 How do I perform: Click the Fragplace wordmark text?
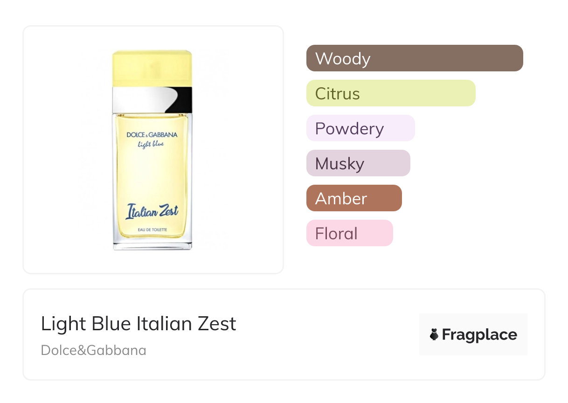tap(479, 334)
